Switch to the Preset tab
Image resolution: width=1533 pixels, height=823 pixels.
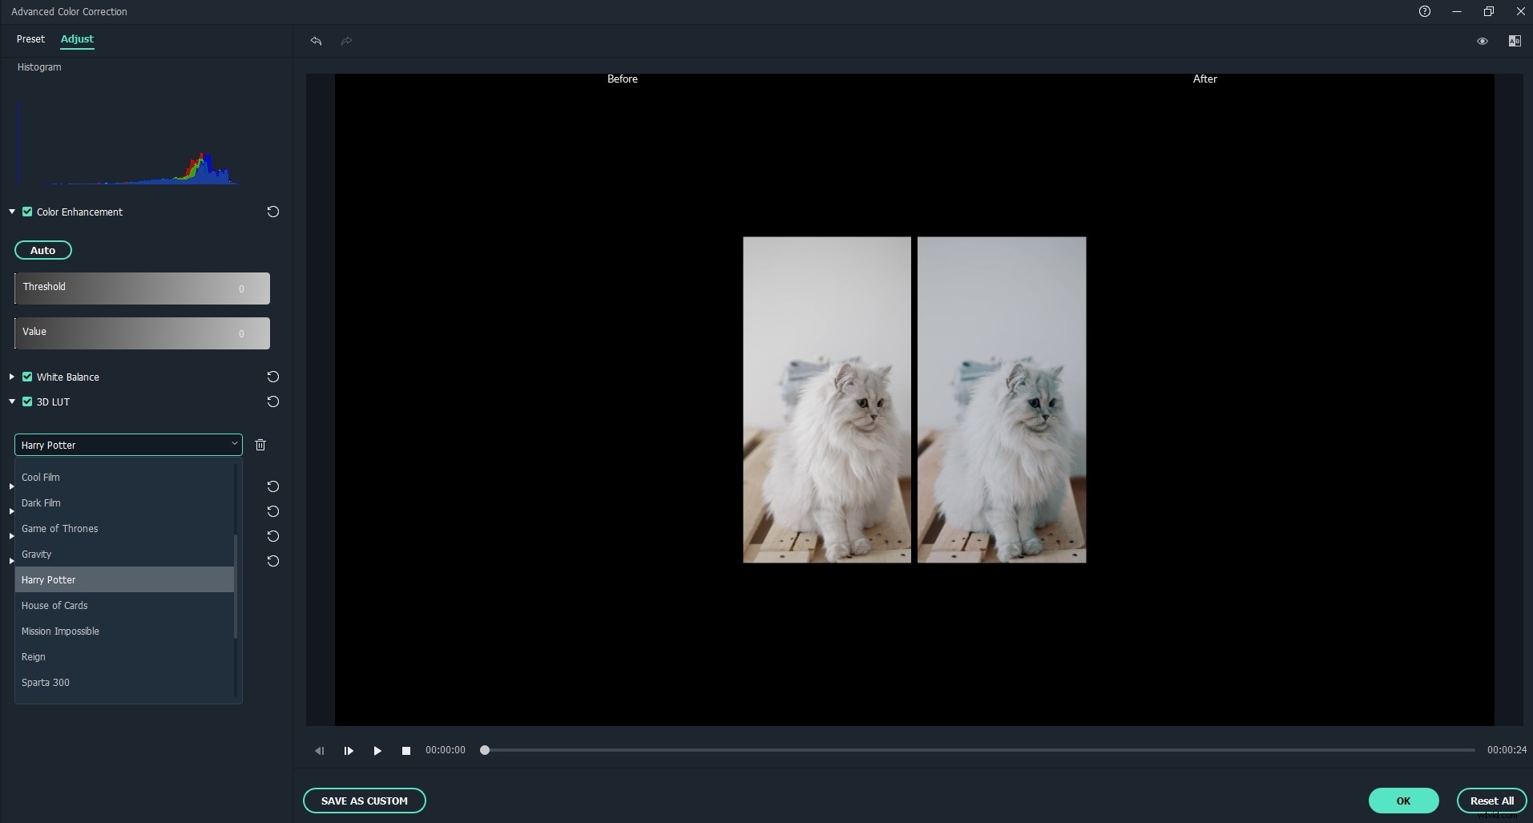pyautogui.click(x=31, y=39)
